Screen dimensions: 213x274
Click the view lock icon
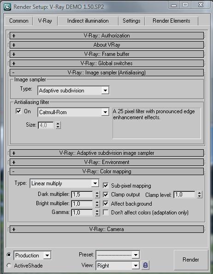(145, 265)
